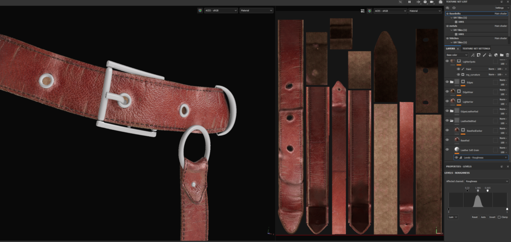This screenshot has width=511, height=242.
Task: Open the Lum histogram mode dropdown
Action: (453, 217)
